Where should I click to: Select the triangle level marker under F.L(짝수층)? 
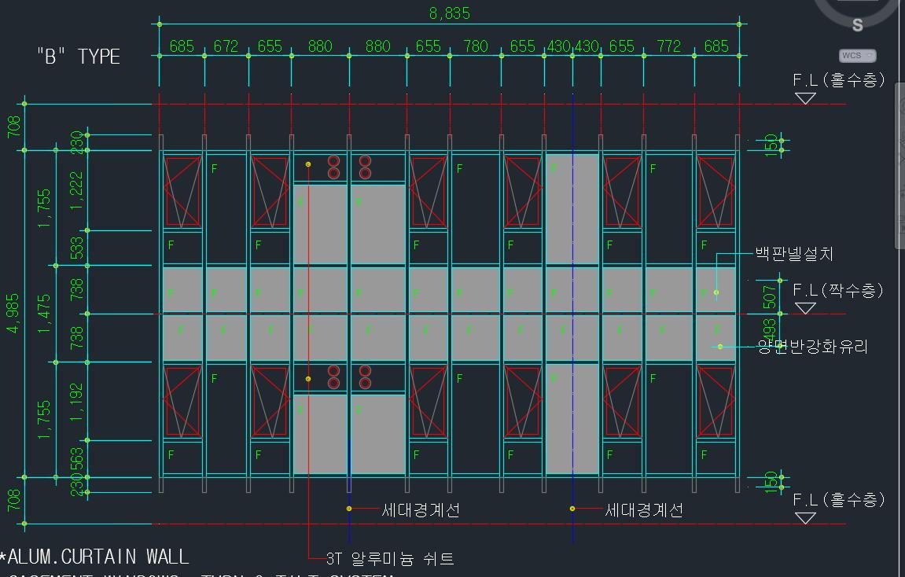point(805,309)
